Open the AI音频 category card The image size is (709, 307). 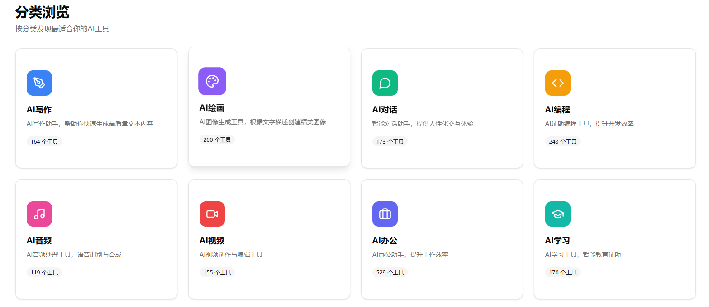click(x=96, y=238)
